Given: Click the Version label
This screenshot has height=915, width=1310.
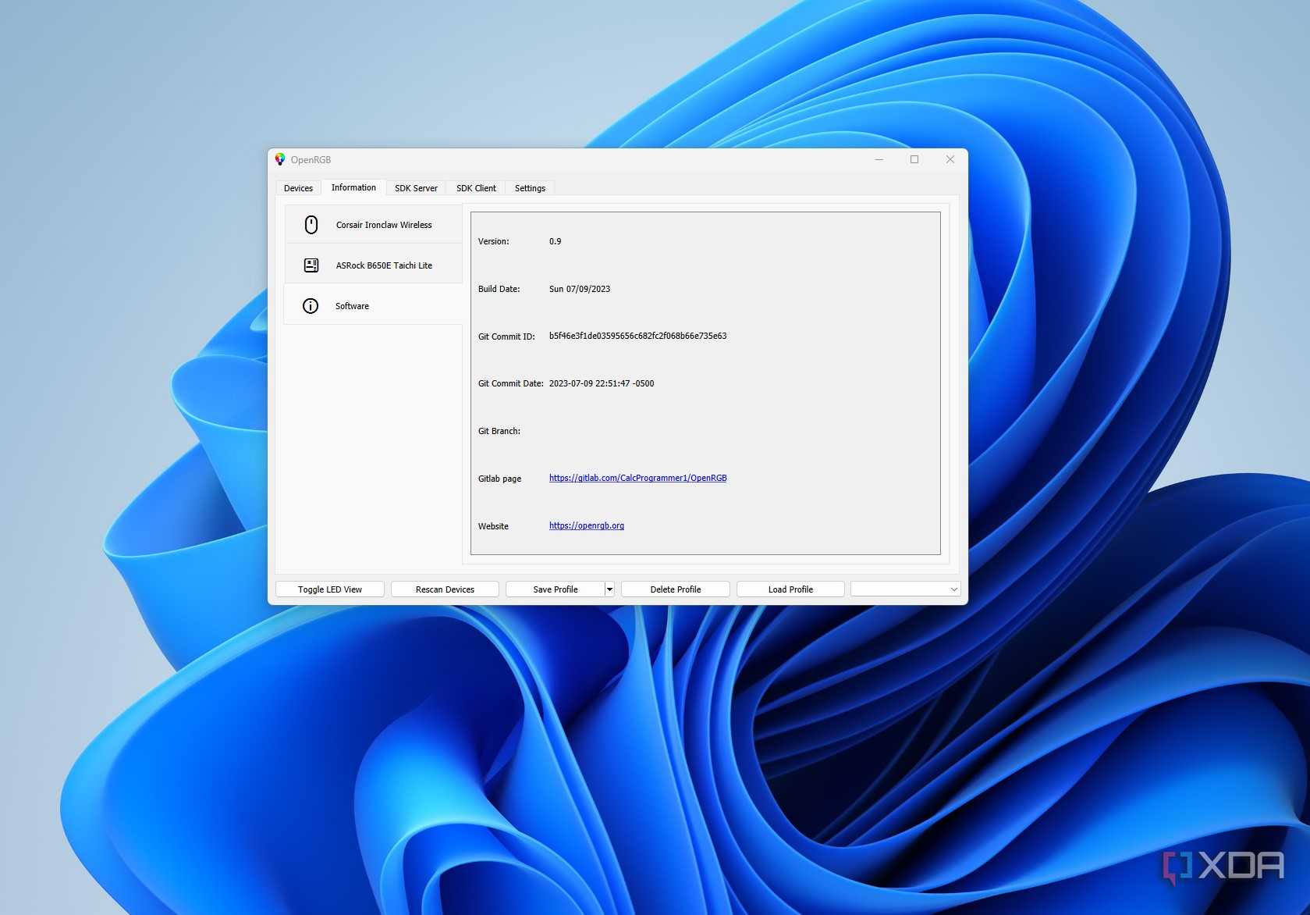Looking at the screenshot, I should [x=494, y=241].
